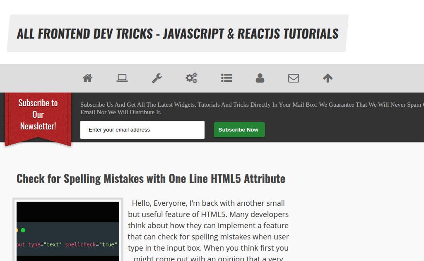Focus the email address input field

(x=142, y=130)
